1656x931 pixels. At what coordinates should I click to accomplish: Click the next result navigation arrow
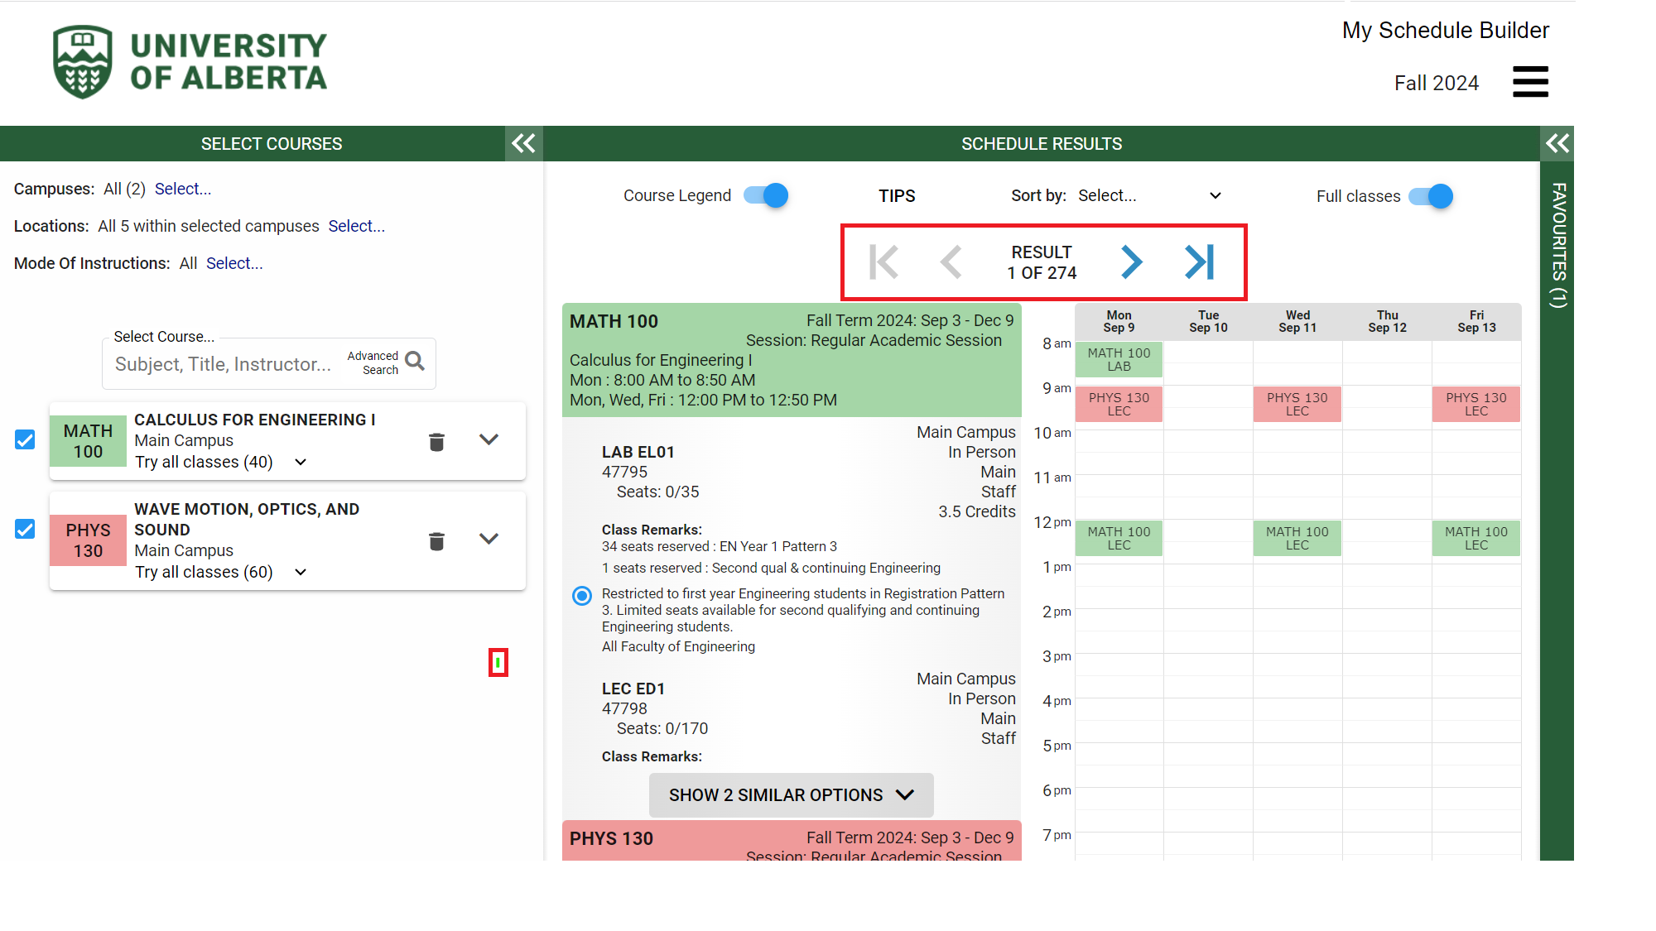(1133, 261)
